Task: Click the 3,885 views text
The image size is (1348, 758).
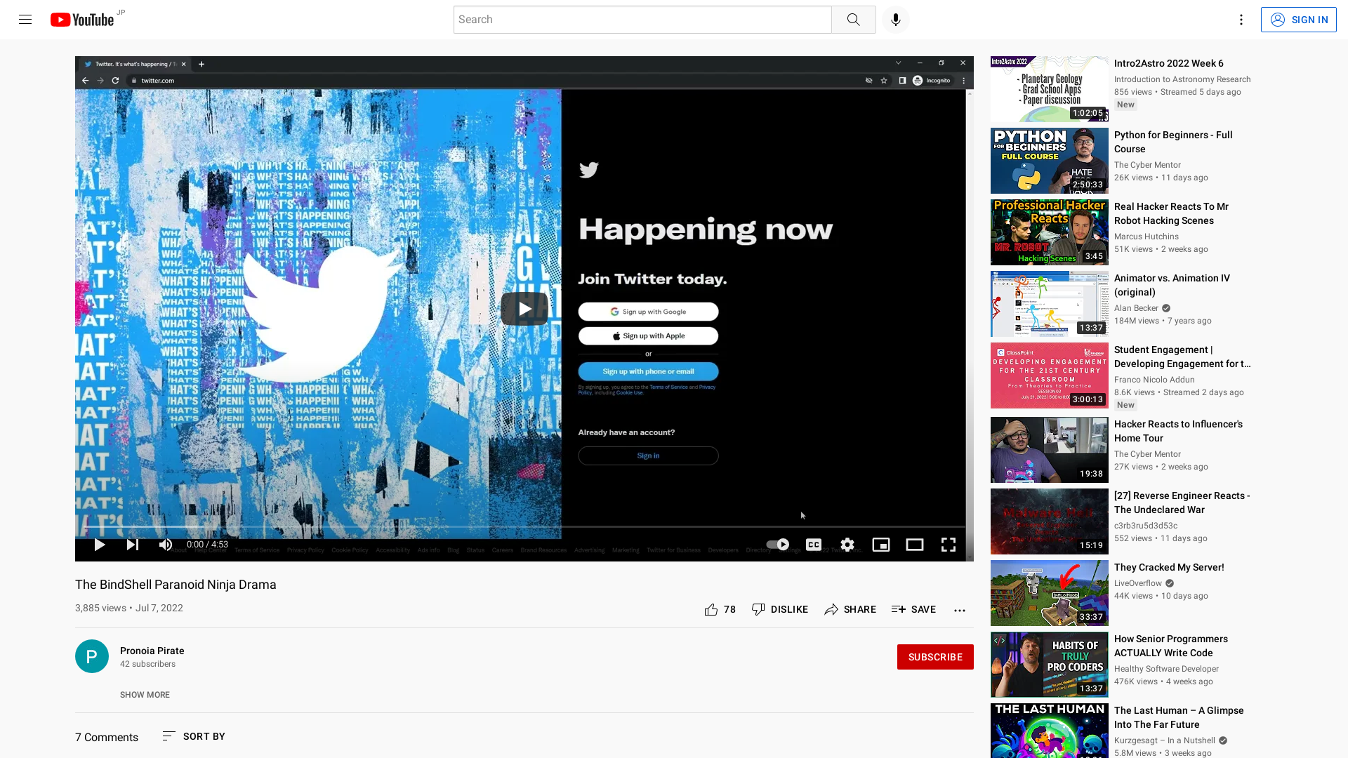Action: click(100, 608)
